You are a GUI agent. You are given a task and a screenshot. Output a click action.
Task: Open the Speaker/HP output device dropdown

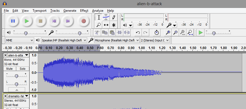pyautogui.click(x=64, y=40)
